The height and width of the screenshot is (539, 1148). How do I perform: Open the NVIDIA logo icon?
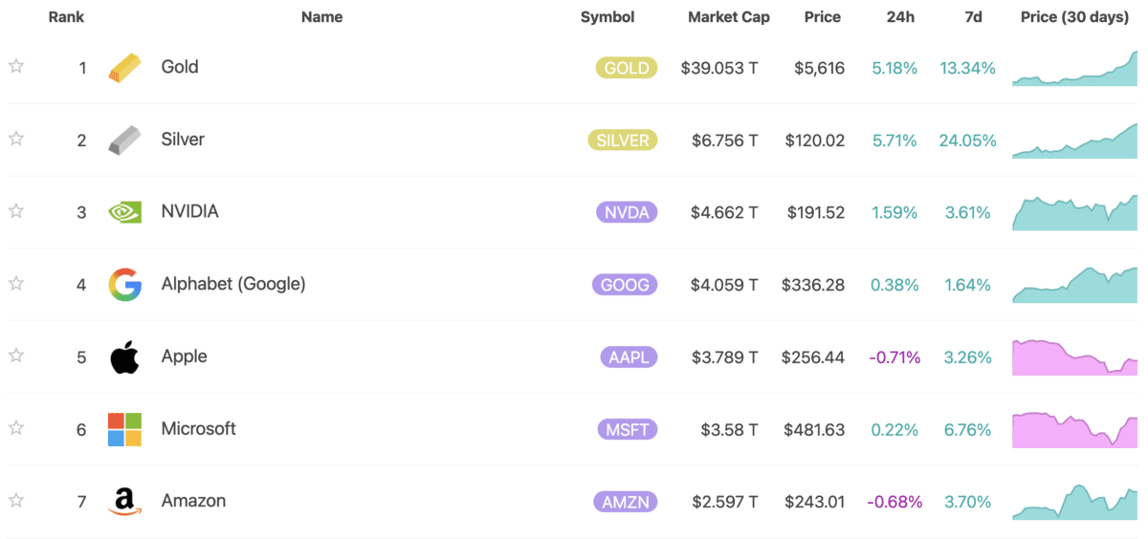124,212
